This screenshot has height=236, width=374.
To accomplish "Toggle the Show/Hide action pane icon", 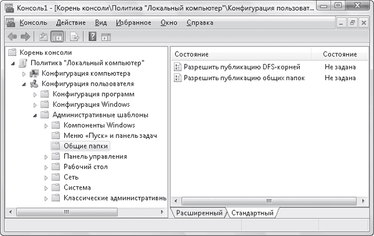I will click(106, 37).
